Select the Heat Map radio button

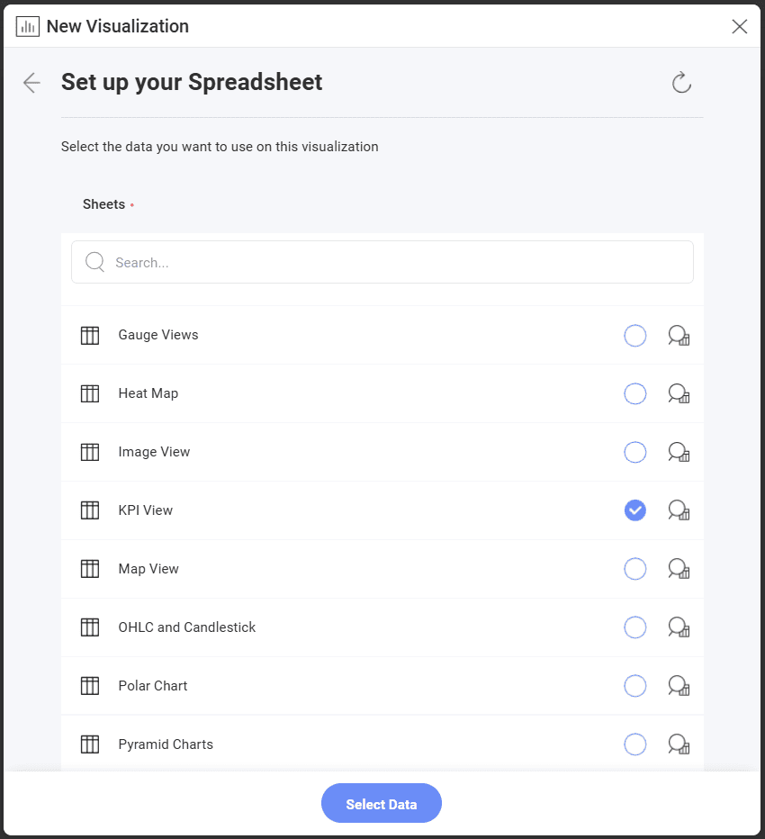click(635, 393)
